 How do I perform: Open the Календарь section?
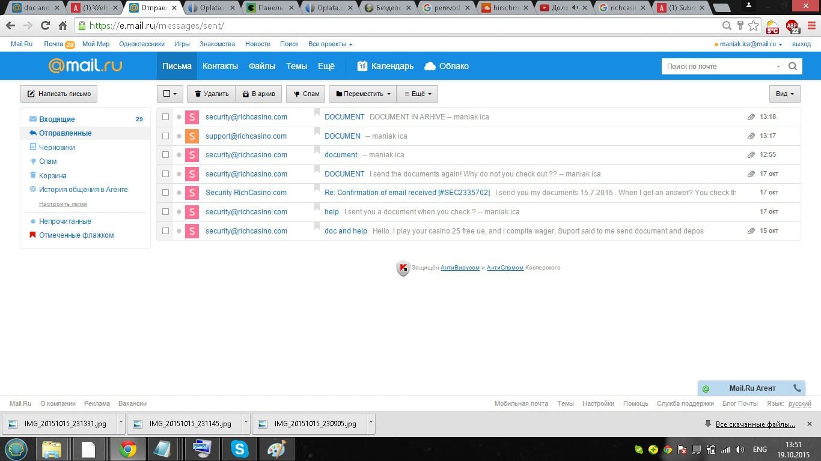point(385,66)
